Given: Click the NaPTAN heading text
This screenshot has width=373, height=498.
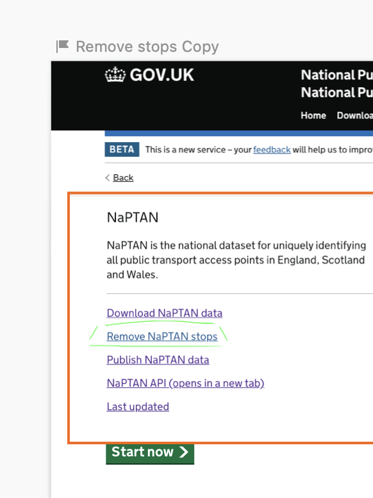Looking at the screenshot, I should 133,218.
